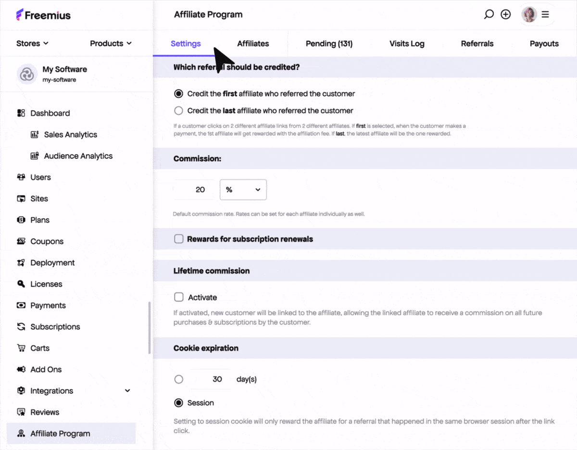Image resolution: width=577 pixels, height=450 pixels.
Task: Open the commission % type dropdown
Action: click(243, 190)
